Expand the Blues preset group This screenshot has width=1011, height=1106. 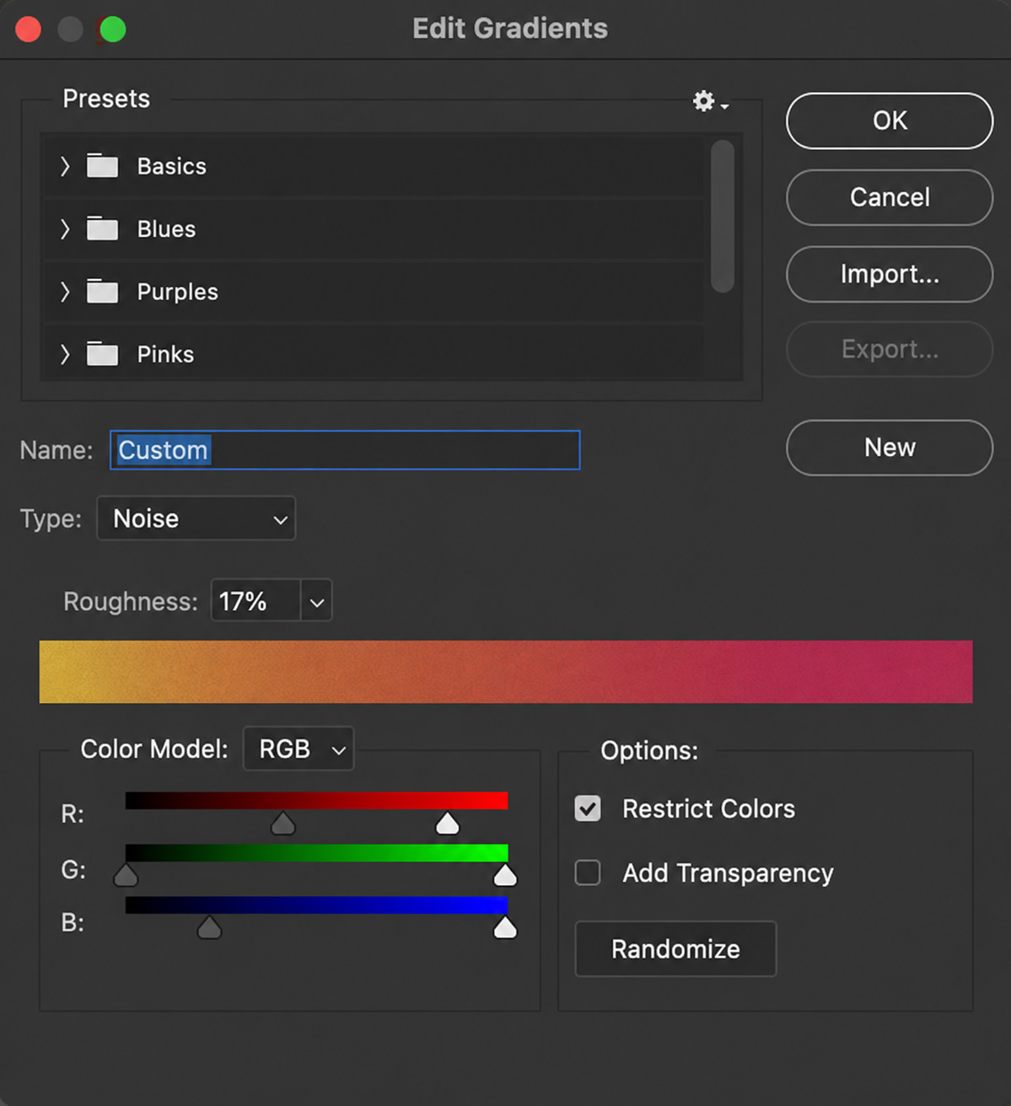65,228
